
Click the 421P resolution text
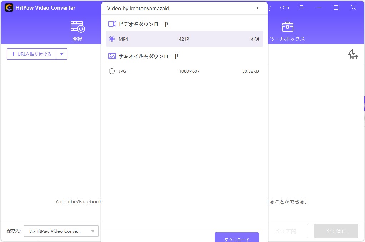[x=184, y=39]
